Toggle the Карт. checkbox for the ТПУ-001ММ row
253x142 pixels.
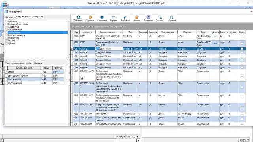pyautogui.click(x=242, y=114)
